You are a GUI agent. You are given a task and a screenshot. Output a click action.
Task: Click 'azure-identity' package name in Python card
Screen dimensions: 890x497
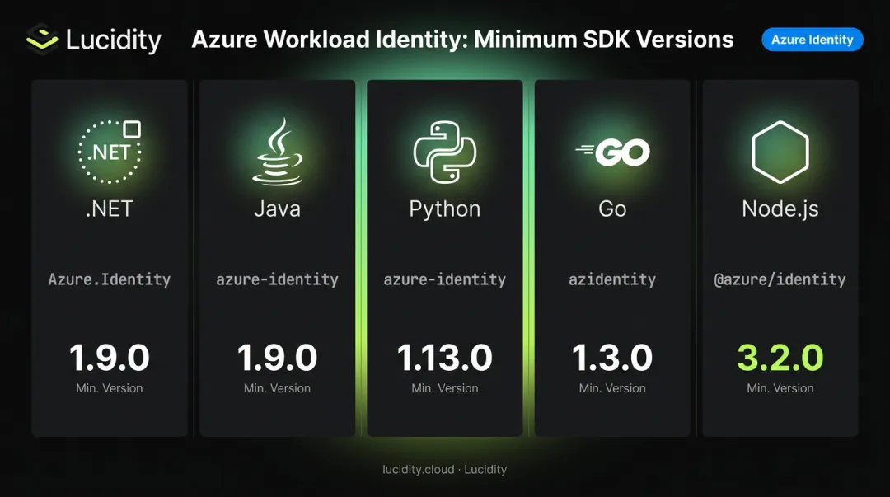[x=444, y=279]
